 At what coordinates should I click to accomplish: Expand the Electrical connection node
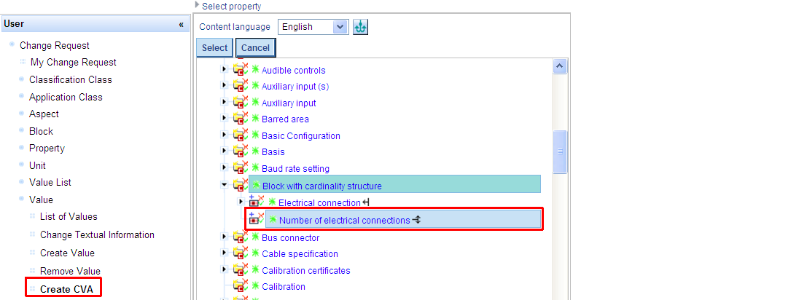(241, 202)
